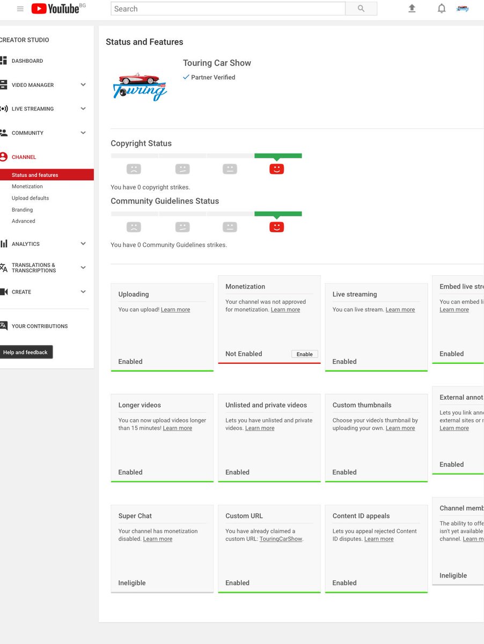This screenshot has height=644, width=484.
Task: Expand the Video Manager section
Action: [x=83, y=85]
